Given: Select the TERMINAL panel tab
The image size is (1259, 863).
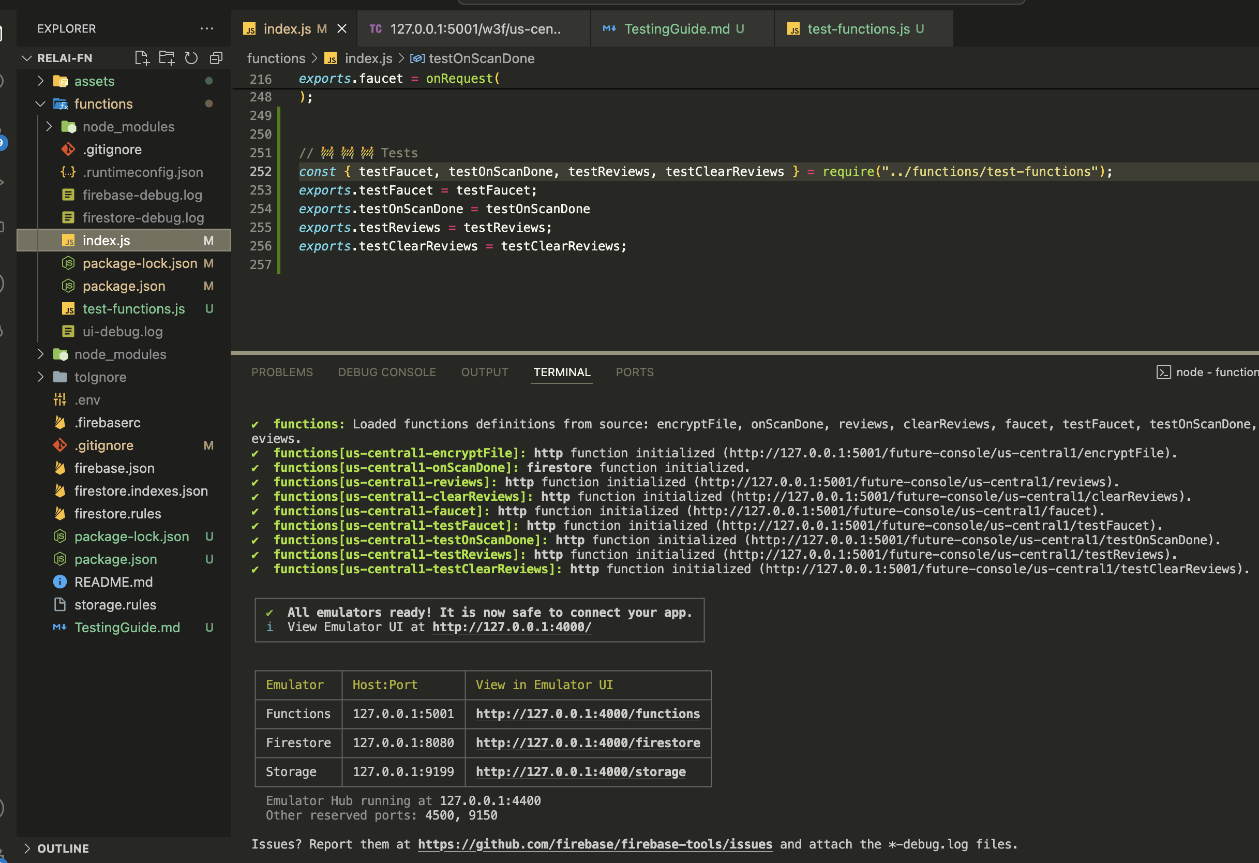Looking at the screenshot, I should pyautogui.click(x=562, y=372).
